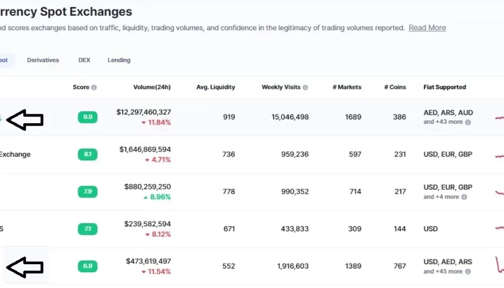Select the 7.9 score badge
Screen dimensions: 504x288
click(88, 191)
